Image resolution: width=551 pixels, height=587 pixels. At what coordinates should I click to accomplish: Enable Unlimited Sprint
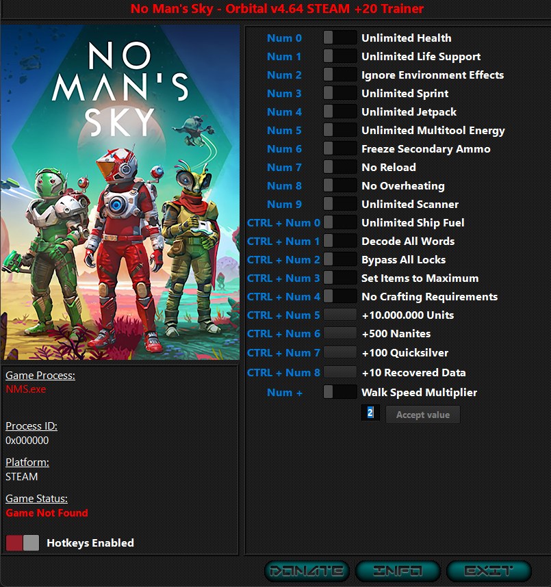[x=339, y=93]
